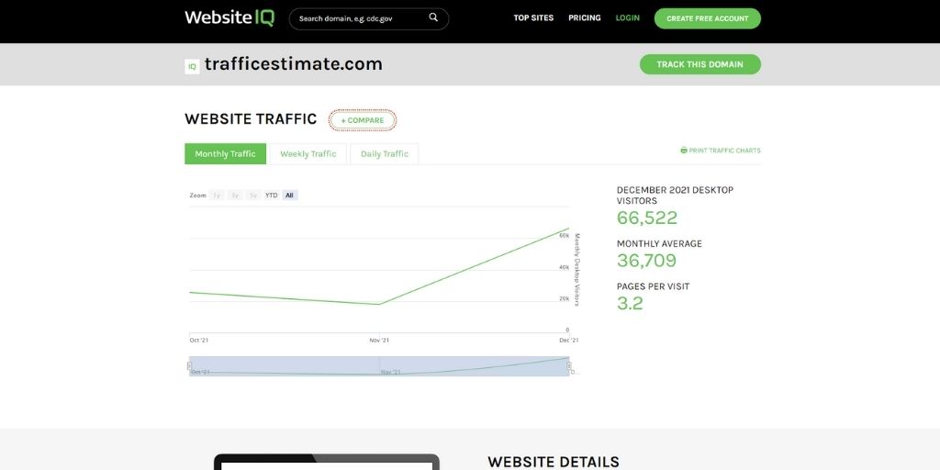The height and width of the screenshot is (470, 940).
Task: Click the printer icon beside Print Traffic Charts
Action: (x=684, y=151)
